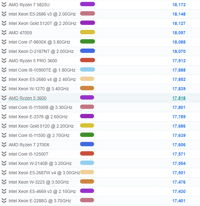This screenshot has height=206, width=200.
Task: Click the tan bar for Xeon E5-2687W v4
Action: click(x=87, y=172)
